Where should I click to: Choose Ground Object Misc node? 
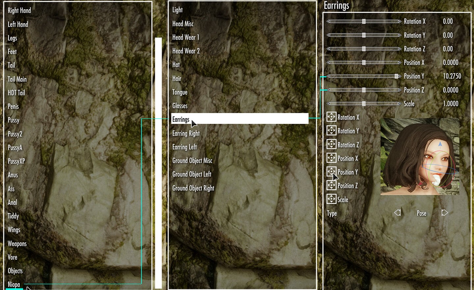pyautogui.click(x=192, y=160)
